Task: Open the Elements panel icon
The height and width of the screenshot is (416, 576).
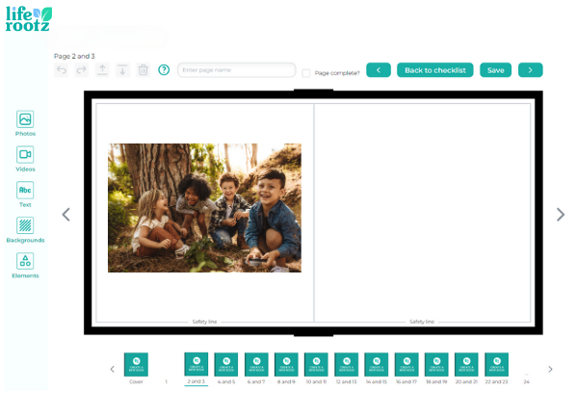Action: pyautogui.click(x=25, y=261)
